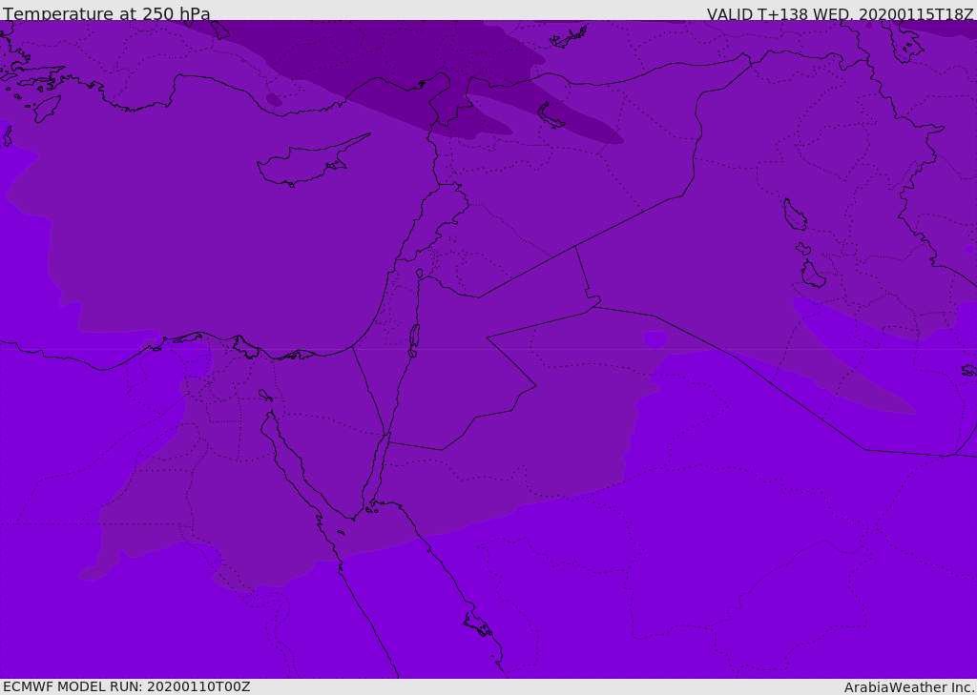977x695 pixels.
Task: Click the 'ArabiaWeather Inc' credit text
Action: coord(908,687)
